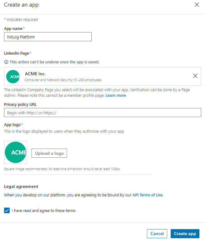
Task: Toggle the agree to terms checkbox
Action: coord(7,210)
